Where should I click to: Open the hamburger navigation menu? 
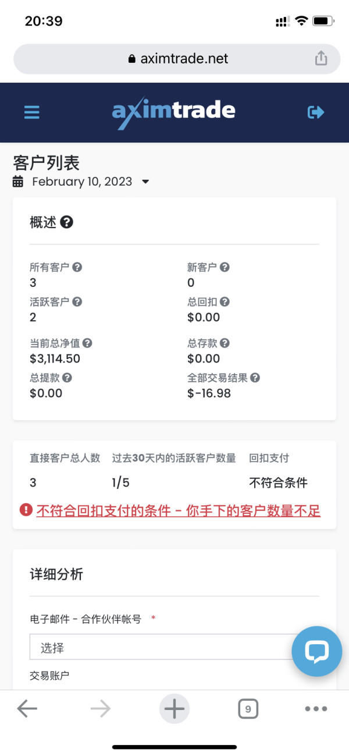tap(32, 112)
